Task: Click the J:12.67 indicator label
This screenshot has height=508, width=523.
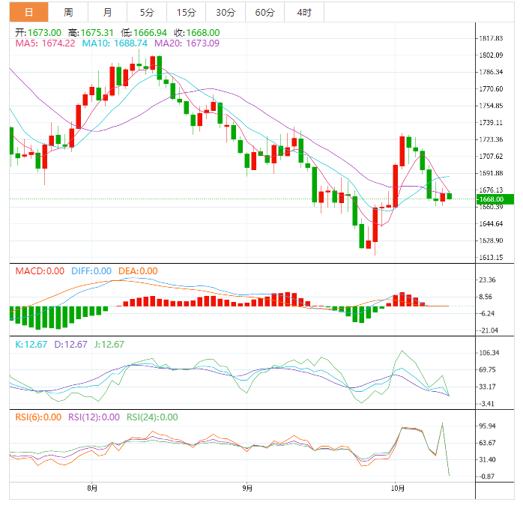Action: (109, 344)
